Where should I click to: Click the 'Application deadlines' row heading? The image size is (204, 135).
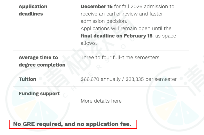[33, 10]
